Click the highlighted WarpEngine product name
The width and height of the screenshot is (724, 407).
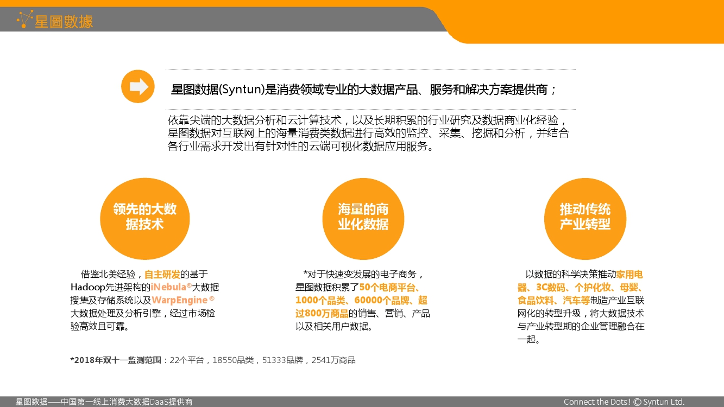pos(183,300)
